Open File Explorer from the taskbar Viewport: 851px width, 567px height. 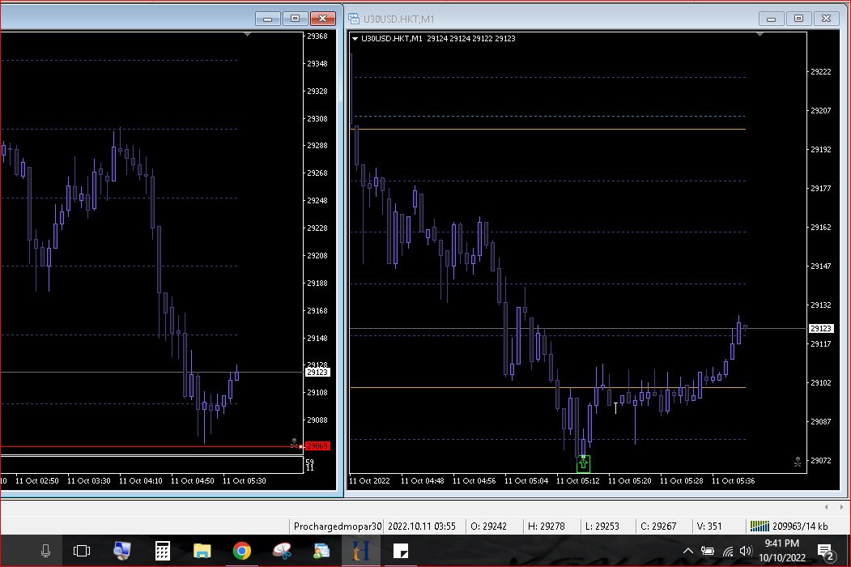pyautogui.click(x=202, y=552)
